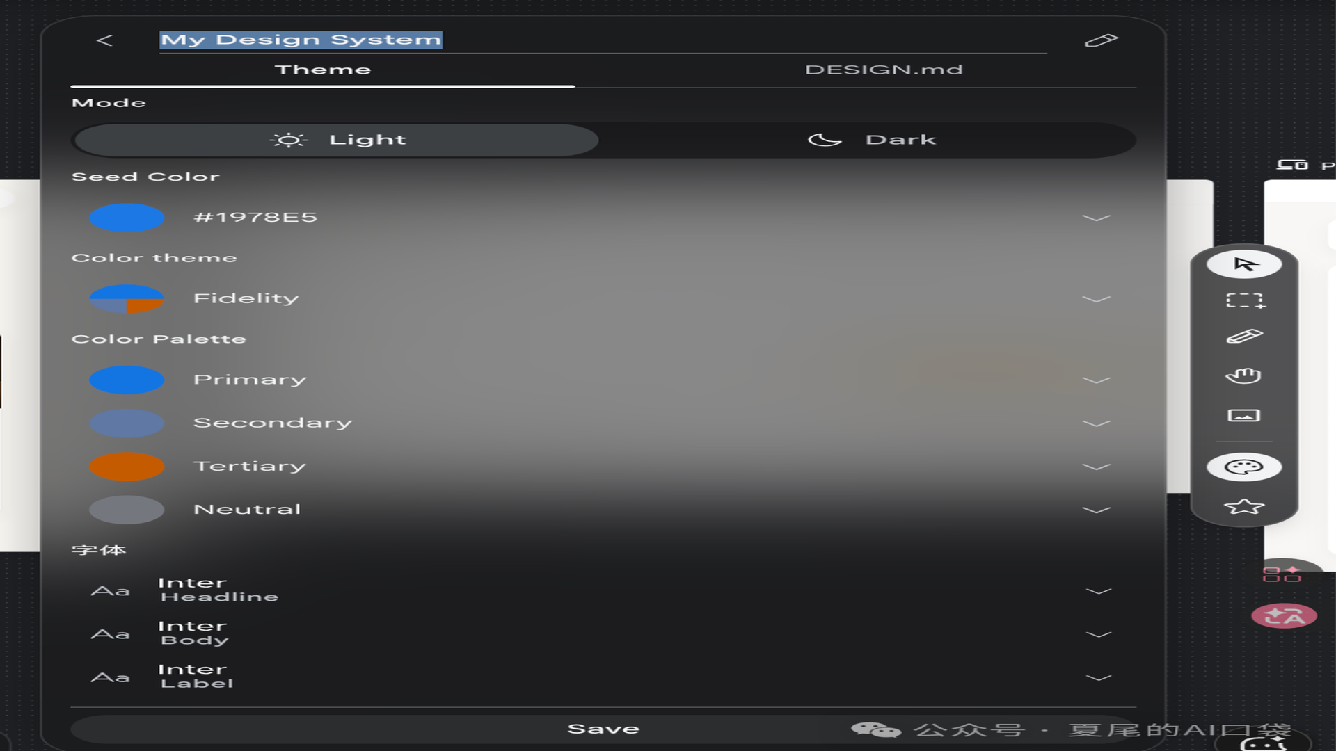Click the star favorites icon
The width and height of the screenshot is (1336, 751).
point(1243,506)
